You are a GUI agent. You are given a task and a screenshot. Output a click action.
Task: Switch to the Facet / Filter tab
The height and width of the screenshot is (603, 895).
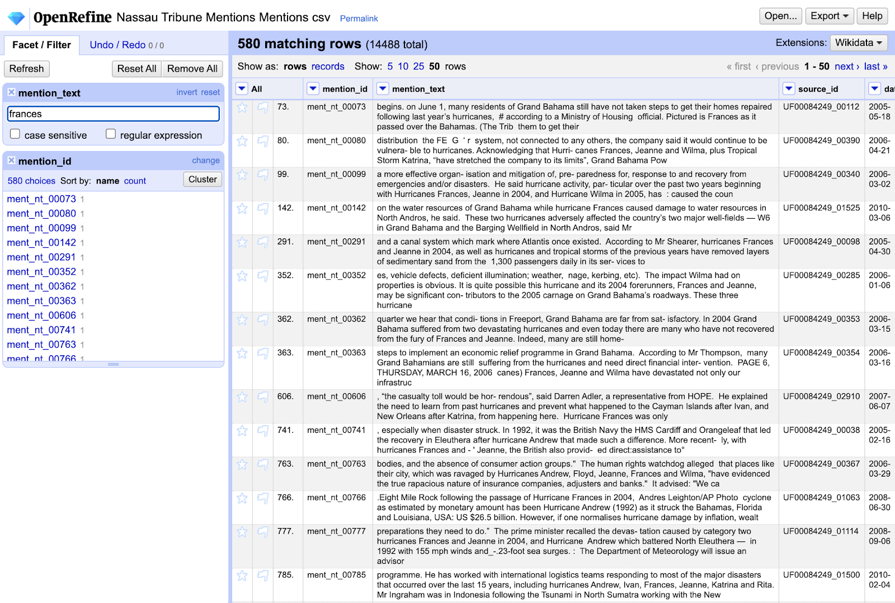click(x=41, y=45)
